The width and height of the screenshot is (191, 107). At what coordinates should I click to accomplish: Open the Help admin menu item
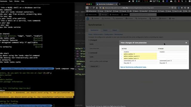tap(172, 18)
